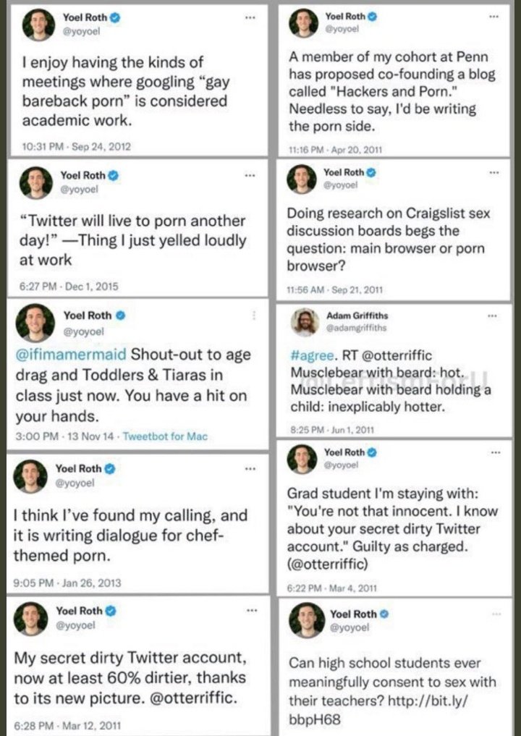
Task: Click the "Adam Griffiths" display name
Action: [x=358, y=316]
